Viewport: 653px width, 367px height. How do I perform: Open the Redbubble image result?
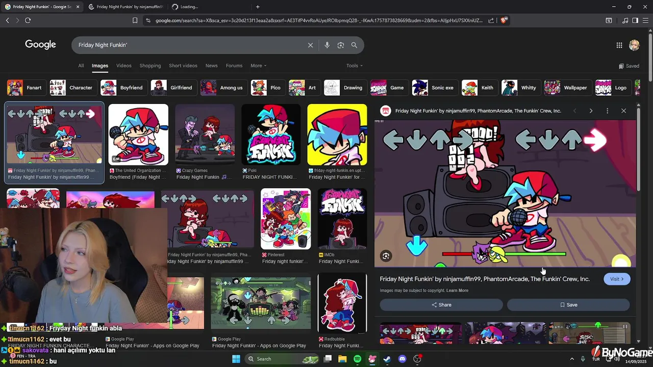coord(342,303)
